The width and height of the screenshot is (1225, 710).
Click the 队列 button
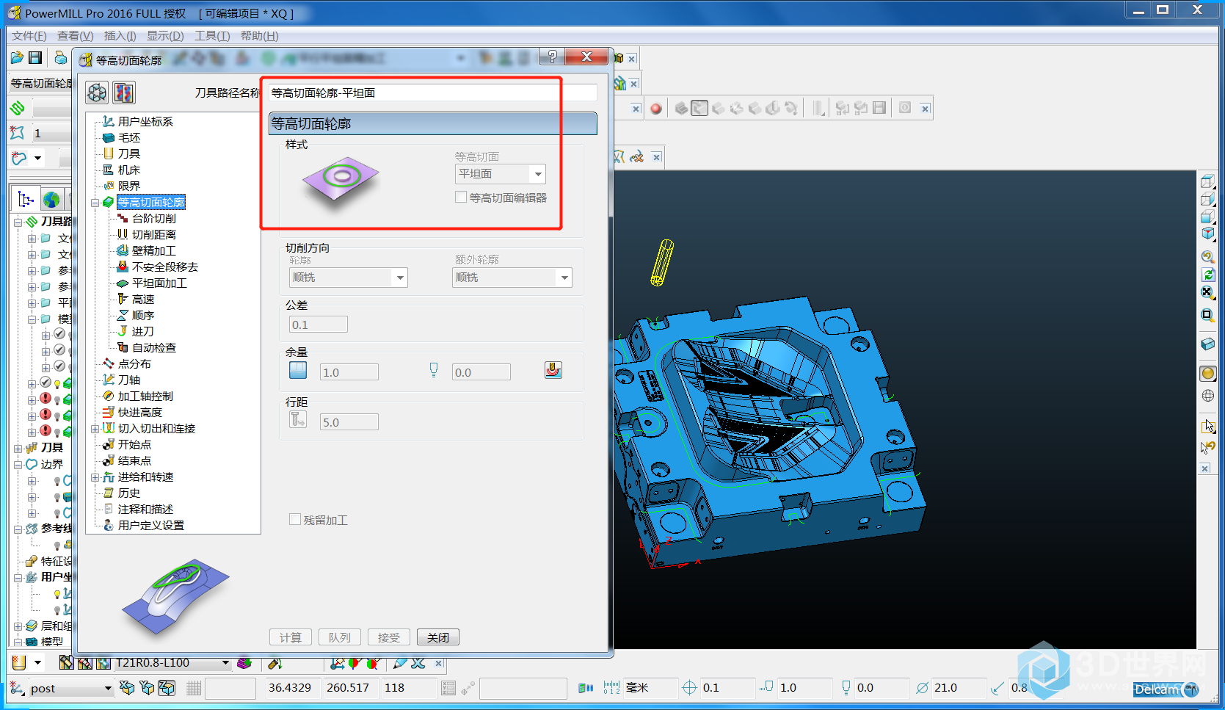pyautogui.click(x=340, y=637)
